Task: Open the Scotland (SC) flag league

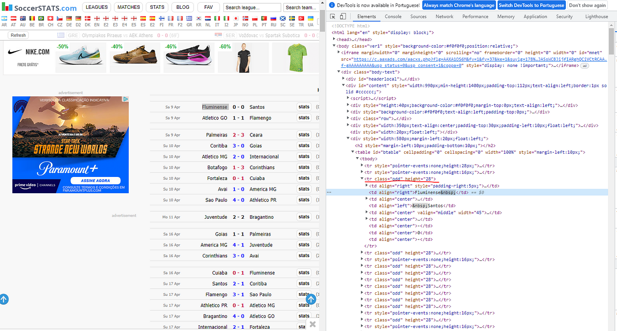Action: (x=282, y=18)
